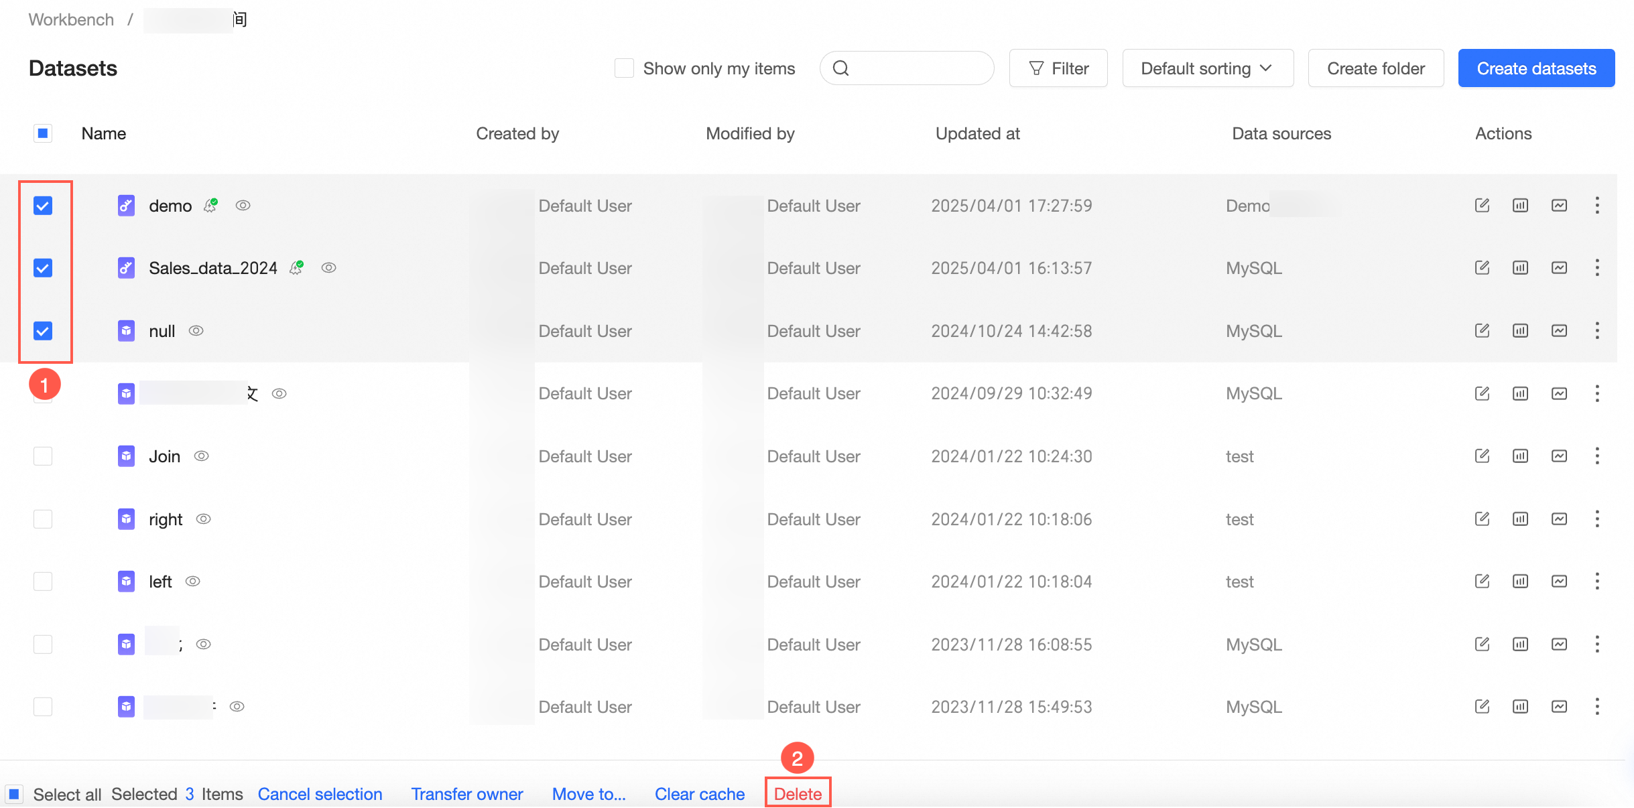Viewport: 1634px width, 808px height.
Task: Click the search magnifier icon
Action: click(x=840, y=68)
